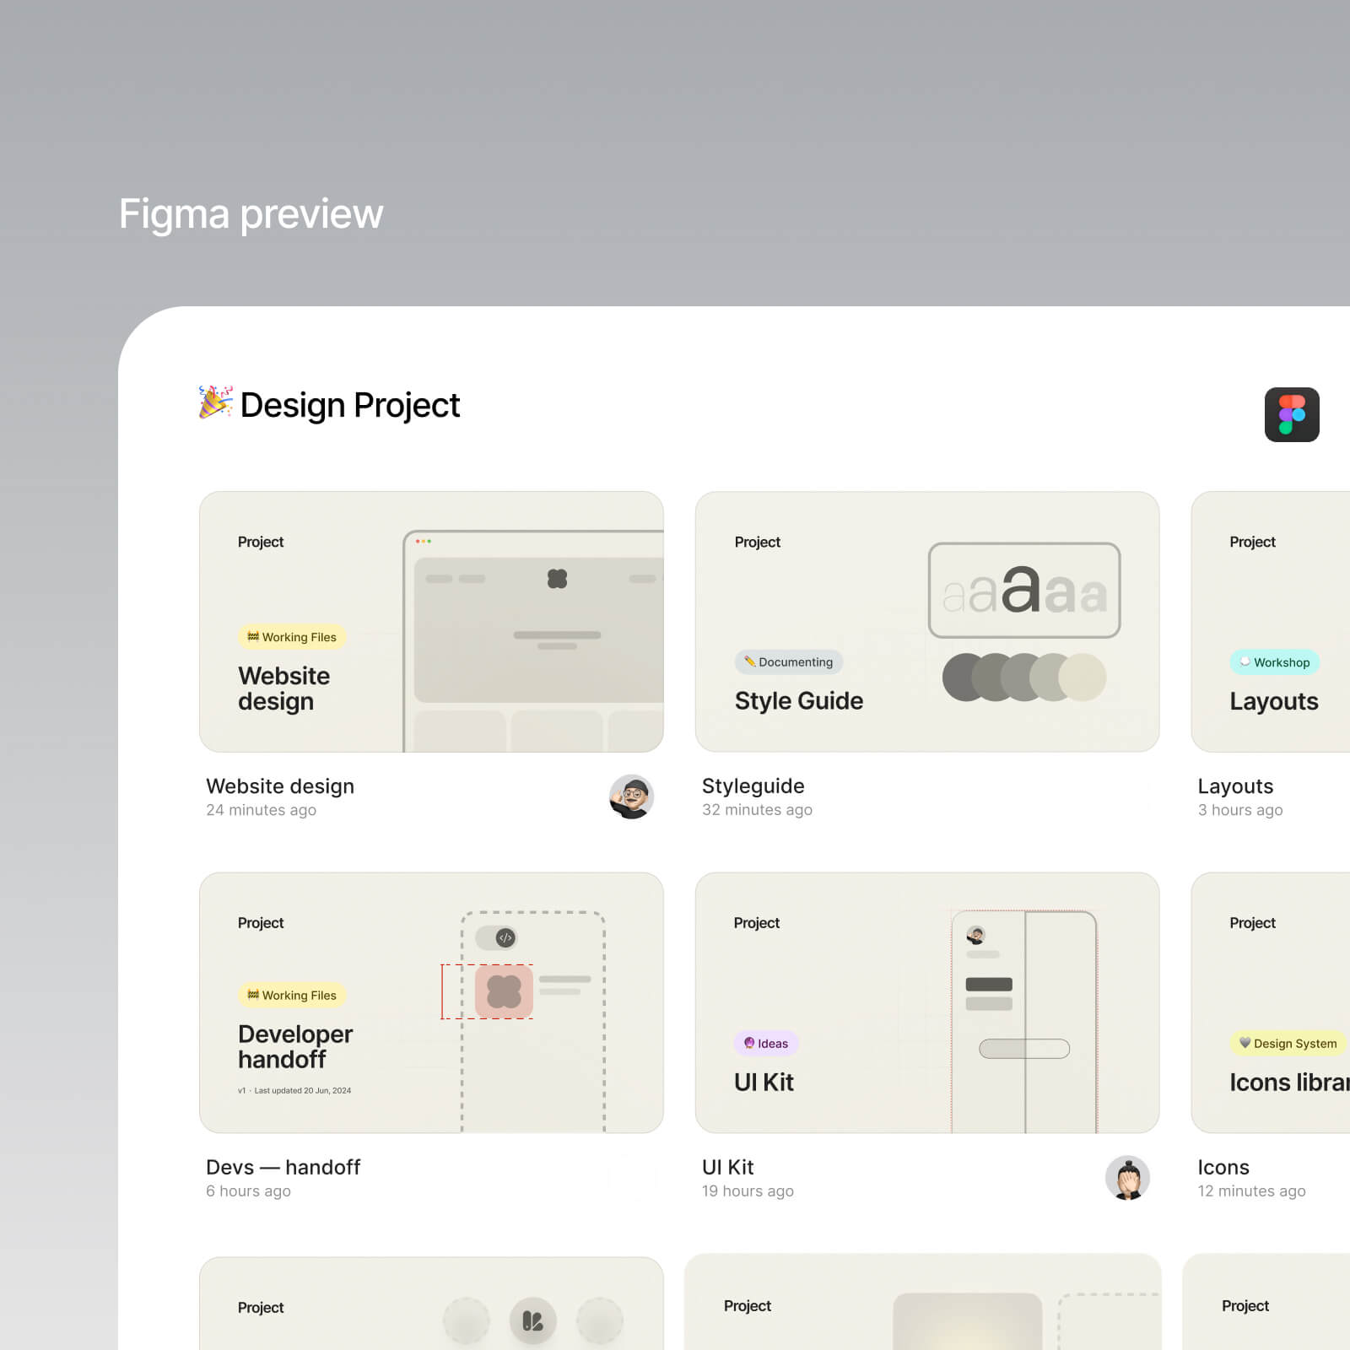Click the Ideas tag on the UI Kit card

pyautogui.click(x=765, y=1044)
